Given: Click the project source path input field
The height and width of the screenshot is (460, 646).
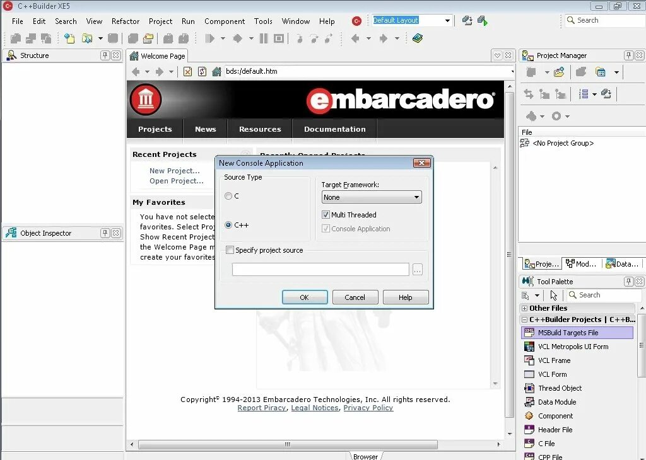Looking at the screenshot, I should [x=320, y=270].
